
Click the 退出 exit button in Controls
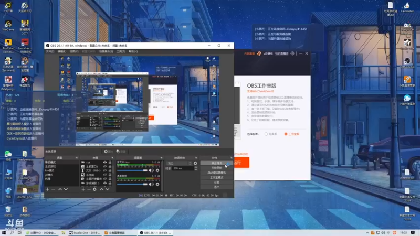[x=216, y=187]
